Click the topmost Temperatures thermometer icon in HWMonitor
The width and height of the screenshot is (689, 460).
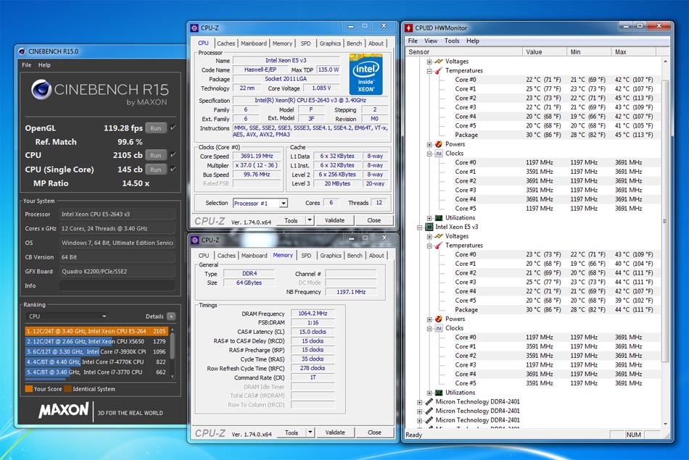pyautogui.click(x=439, y=71)
